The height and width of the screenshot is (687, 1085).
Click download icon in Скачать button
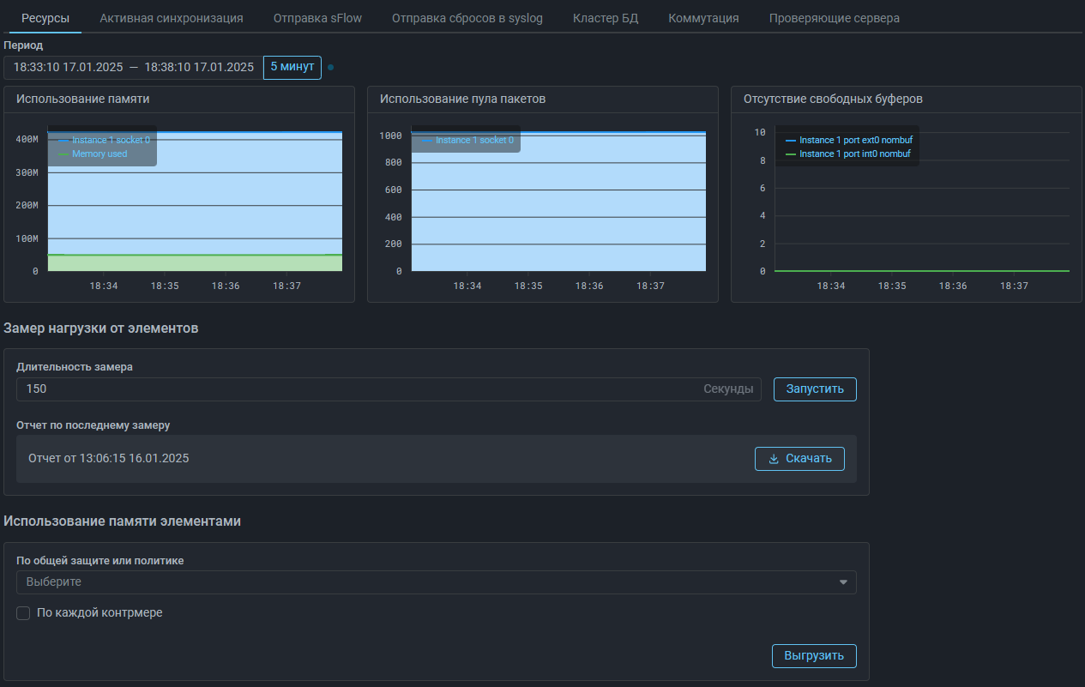coord(774,459)
